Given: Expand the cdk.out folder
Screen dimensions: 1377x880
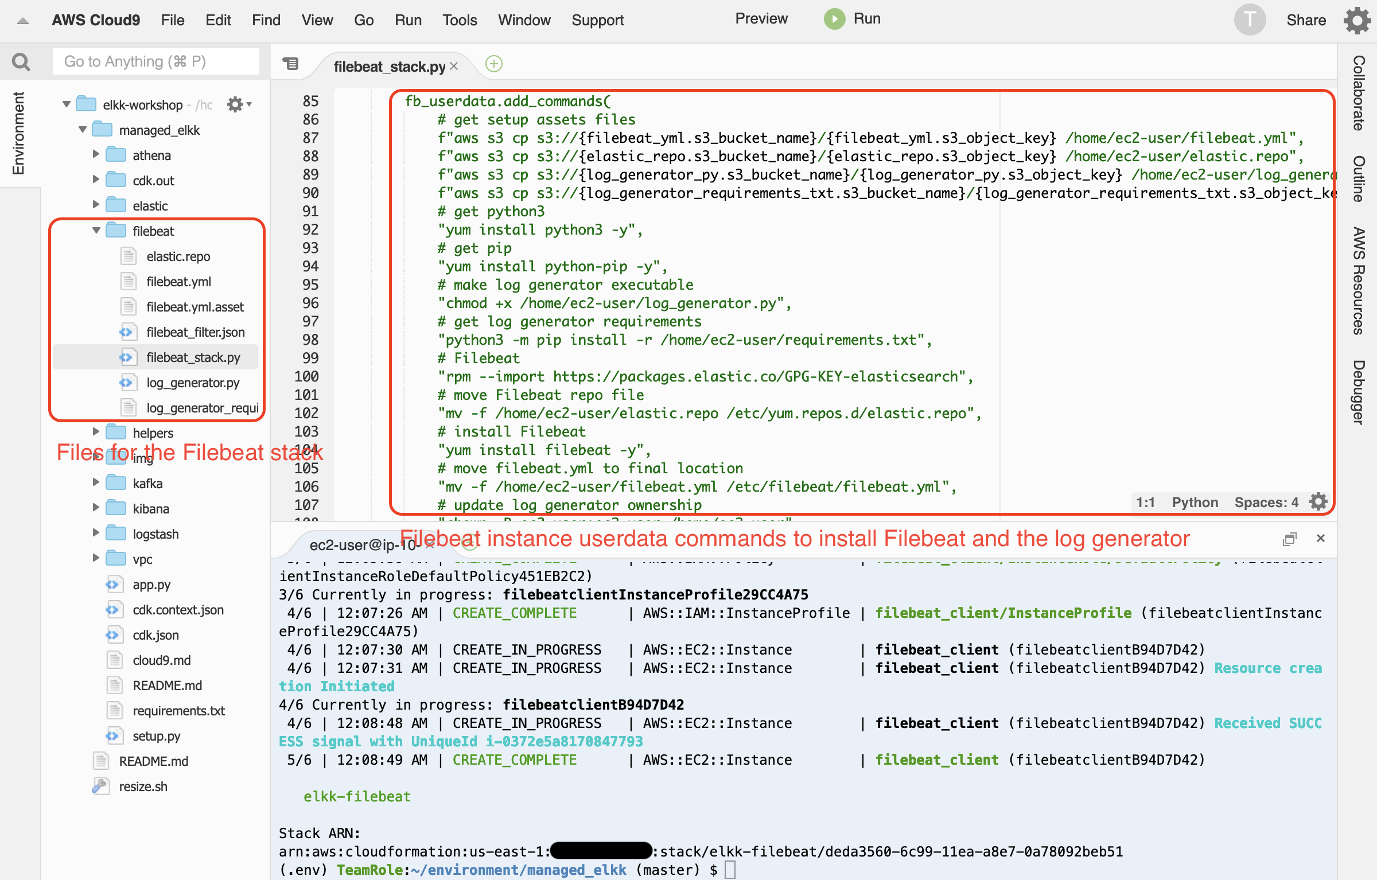Looking at the screenshot, I should (96, 180).
